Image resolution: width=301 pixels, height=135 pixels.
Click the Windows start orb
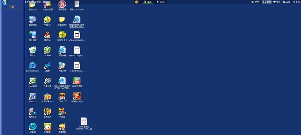pyautogui.click(x=5, y=2)
